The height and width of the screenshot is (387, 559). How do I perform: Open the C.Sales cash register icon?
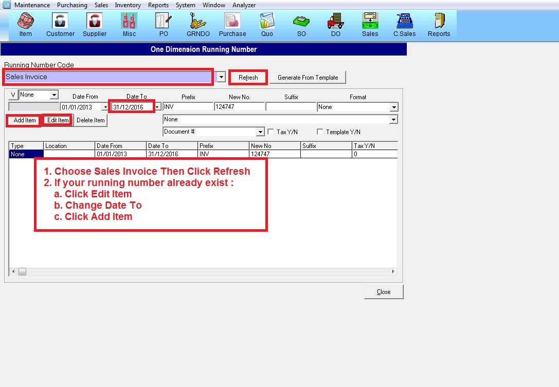404,25
